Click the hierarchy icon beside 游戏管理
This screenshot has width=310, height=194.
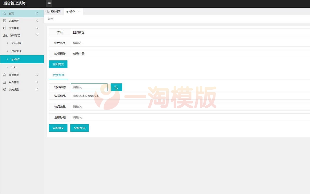5,35
